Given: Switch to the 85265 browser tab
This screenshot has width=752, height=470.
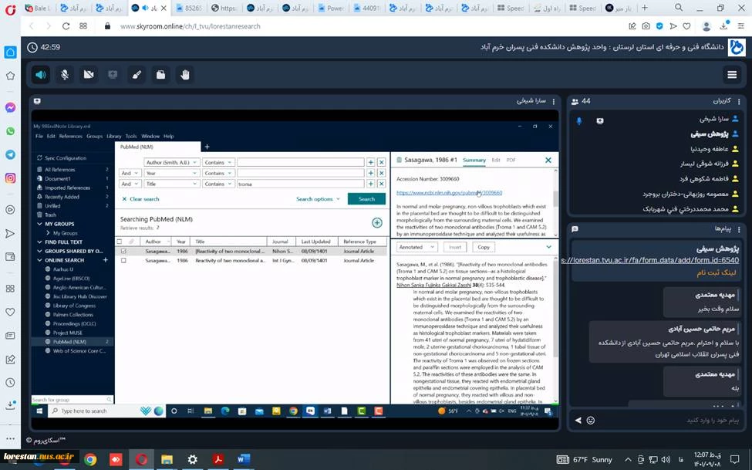Looking at the screenshot, I should coord(189,8).
